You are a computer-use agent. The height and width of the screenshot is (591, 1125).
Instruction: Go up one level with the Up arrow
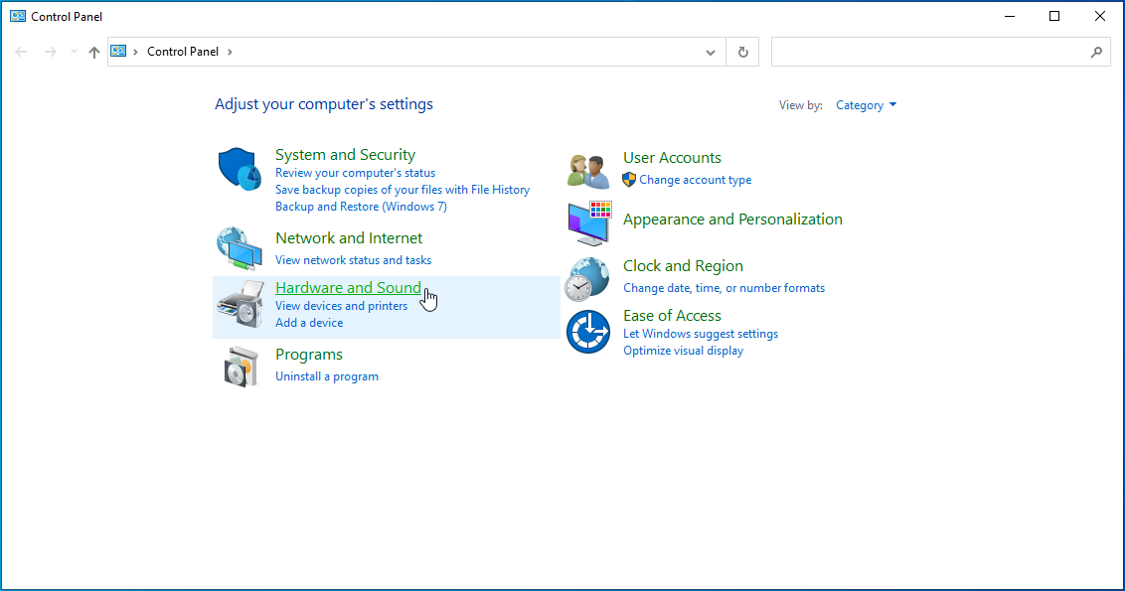tap(94, 52)
